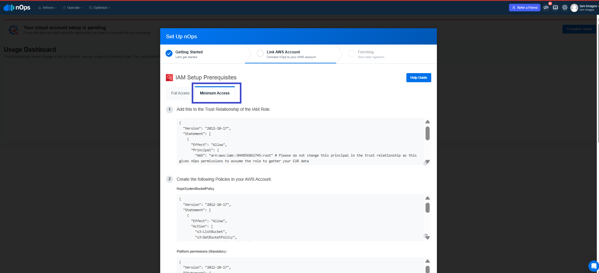Select the Link AWS Account step

pyautogui.click(x=291, y=54)
